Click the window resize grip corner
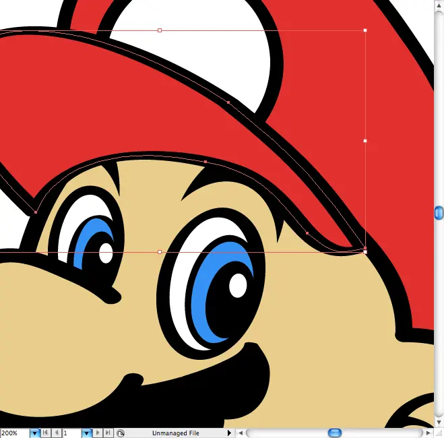 point(439,433)
